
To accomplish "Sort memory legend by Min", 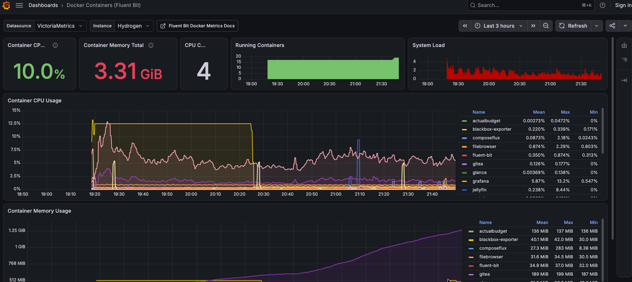I will coord(594,223).
